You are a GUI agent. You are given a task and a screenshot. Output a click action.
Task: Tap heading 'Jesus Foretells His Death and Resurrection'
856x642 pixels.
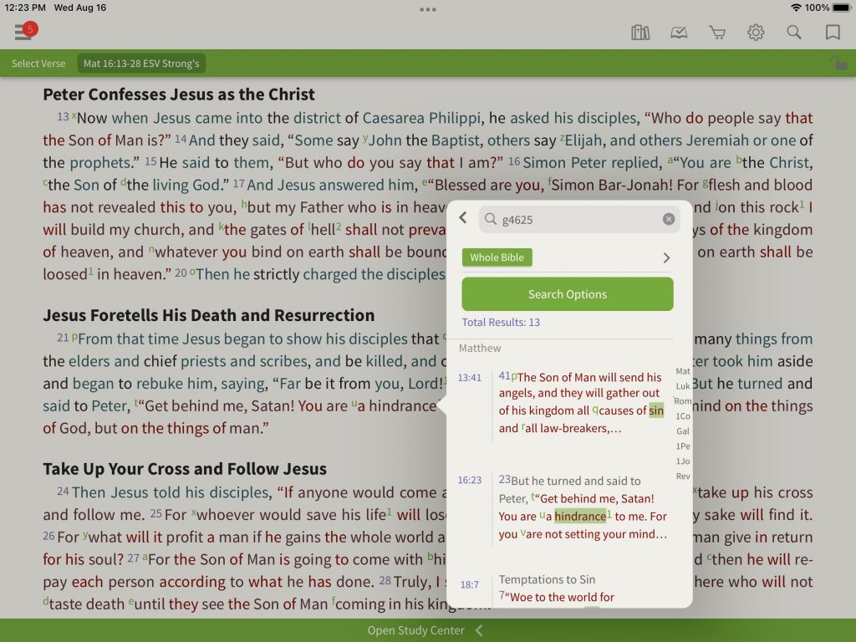[208, 315]
